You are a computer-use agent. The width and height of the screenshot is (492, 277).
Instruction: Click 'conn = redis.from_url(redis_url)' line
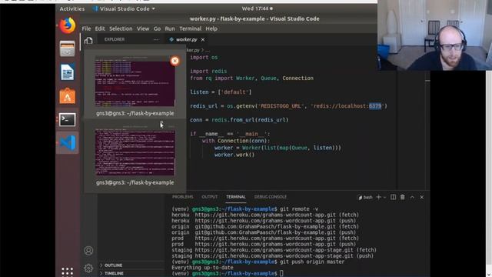(x=239, y=120)
